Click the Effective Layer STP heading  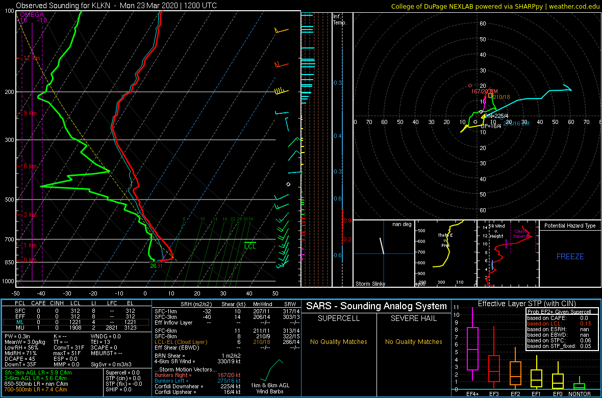pyautogui.click(x=526, y=304)
